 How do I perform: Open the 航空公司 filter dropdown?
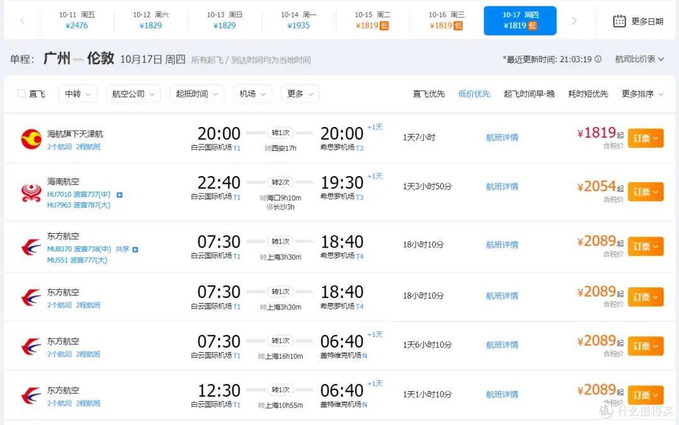click(x=133, y=94)
